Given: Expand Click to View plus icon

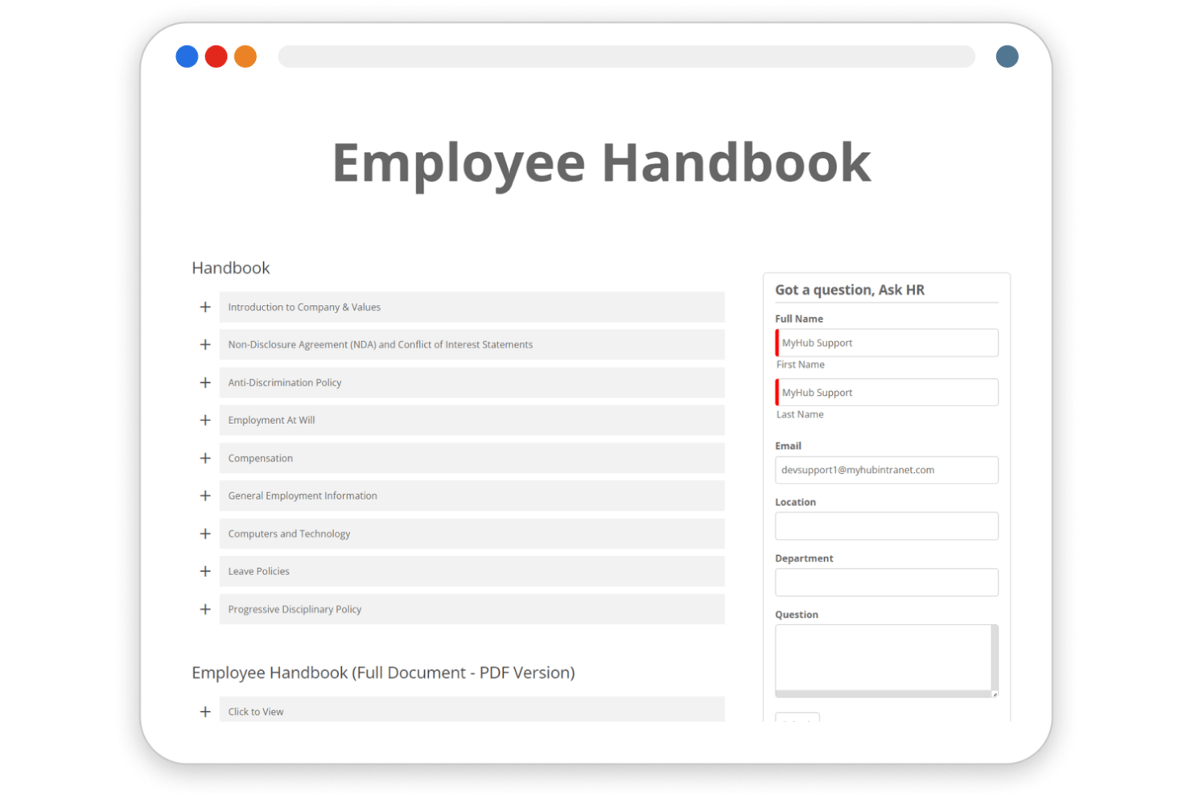Looking at the screenshot, I should coord(205,712).
